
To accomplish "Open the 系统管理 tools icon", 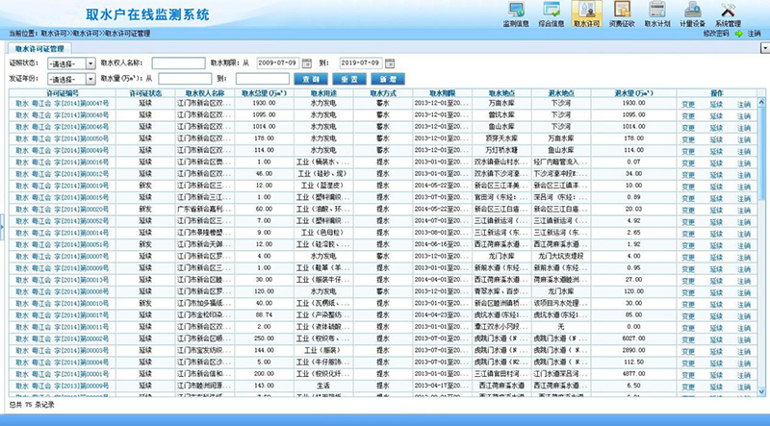I will click(728, 13).
